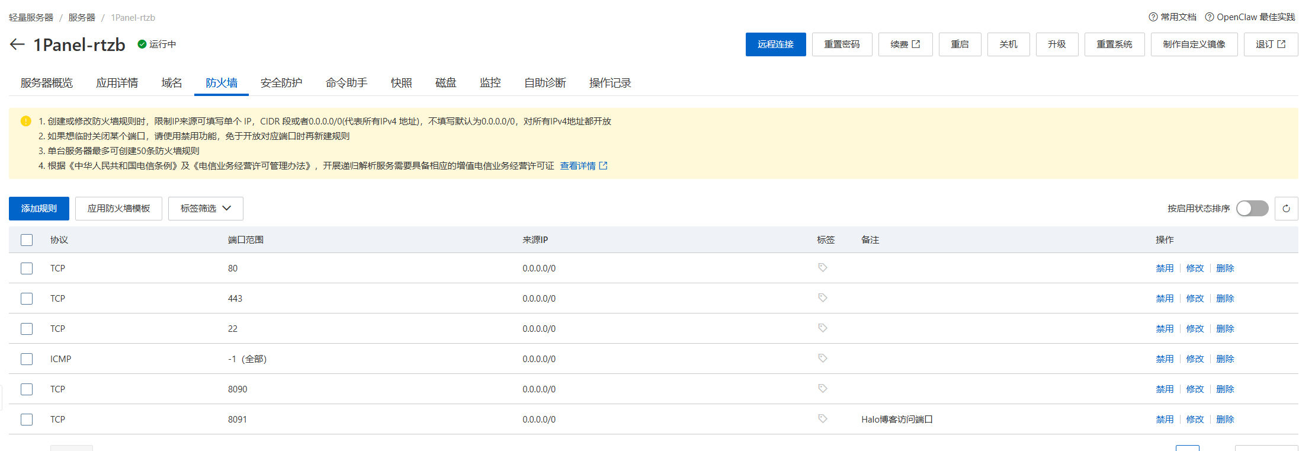
Task: Click the back arrow beside 1Panel-rtzb
Action: click(17, 44)
